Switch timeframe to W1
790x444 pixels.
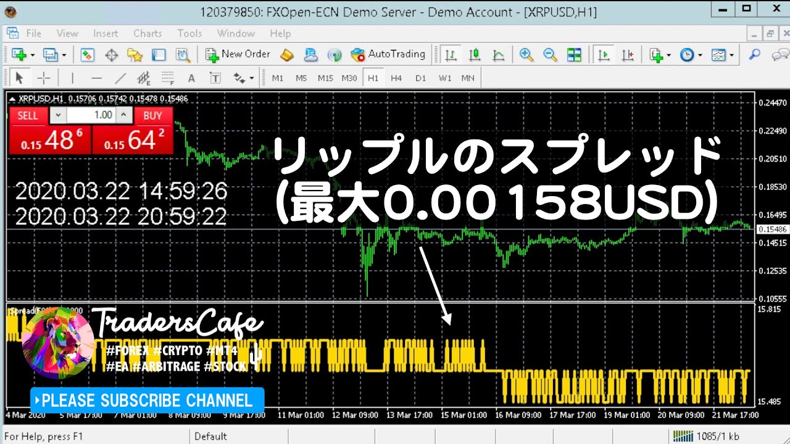click(x=445, y=78)
